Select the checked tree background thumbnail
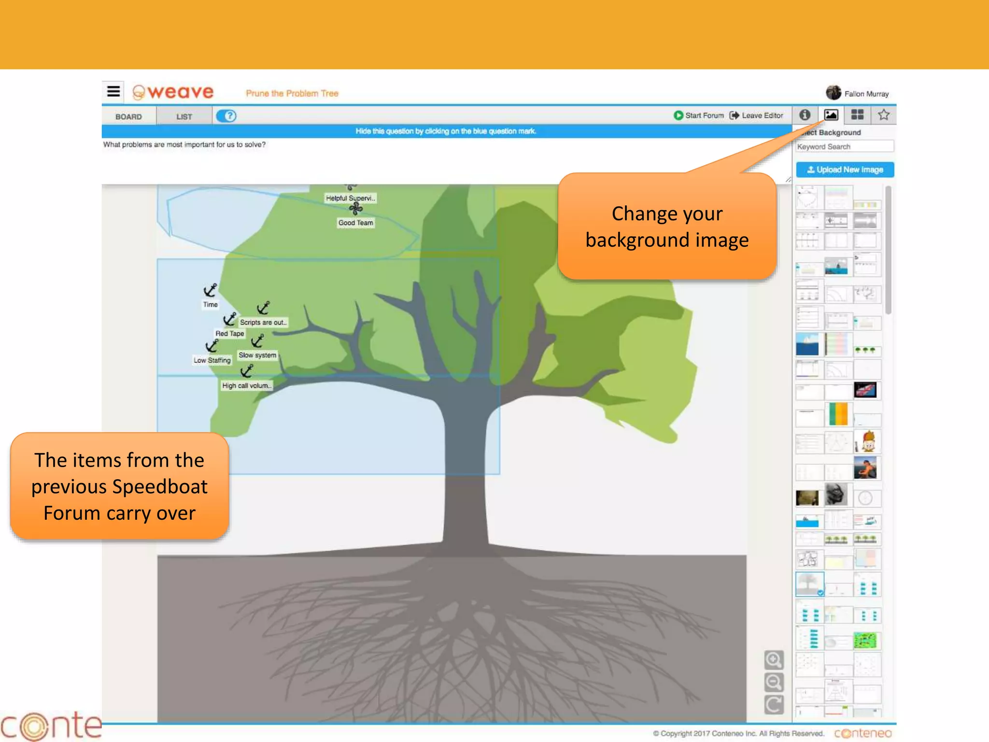Screen dimensions: 989x742 coord(809,584)
